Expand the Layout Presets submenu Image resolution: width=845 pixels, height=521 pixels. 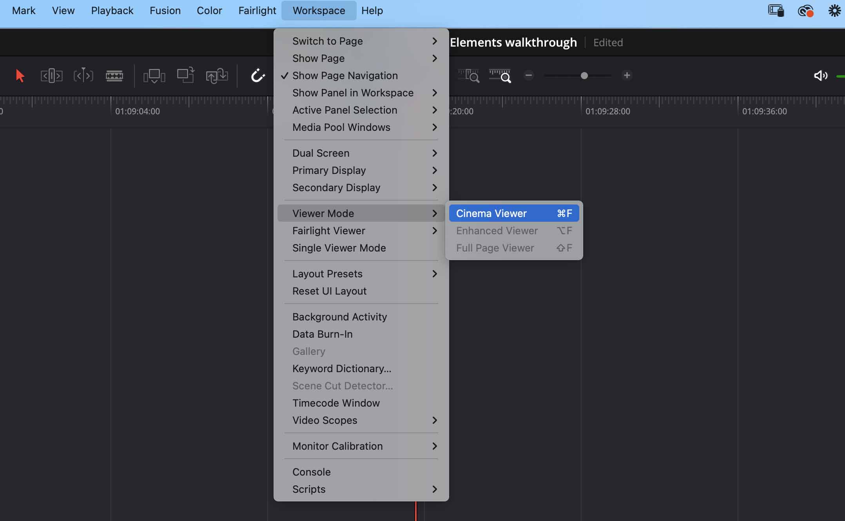click(x=361, y=274)
